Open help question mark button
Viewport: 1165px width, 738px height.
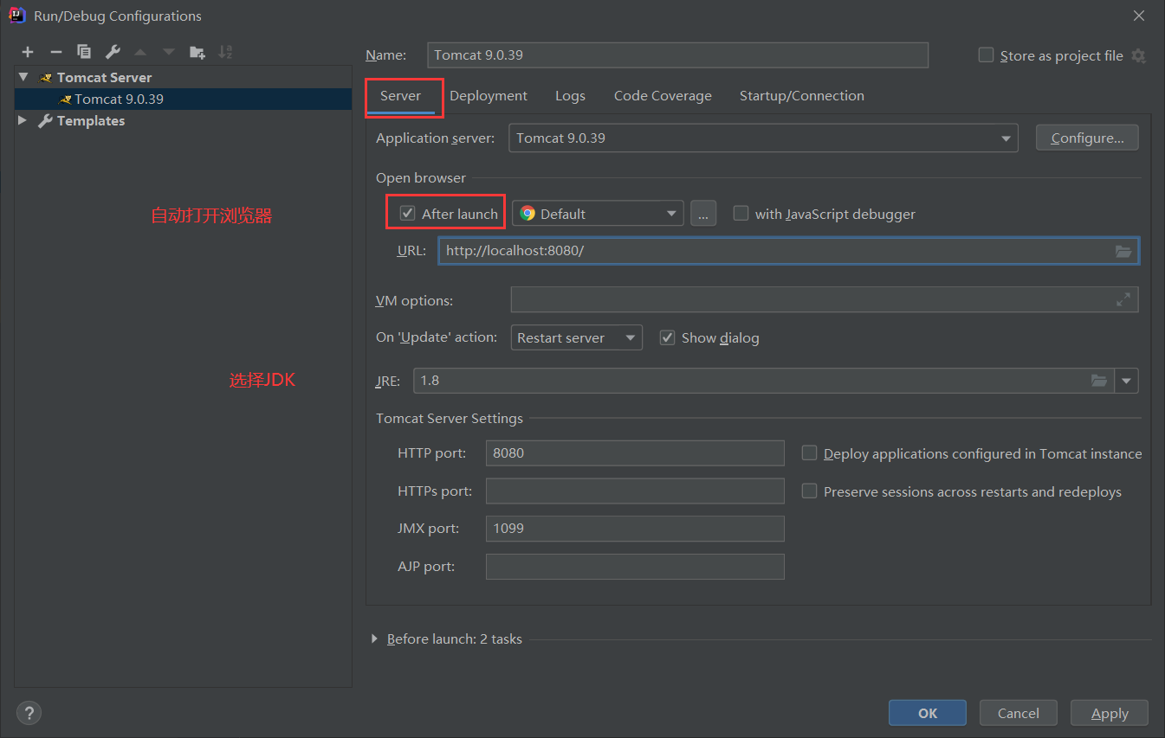tap(29, 713)
